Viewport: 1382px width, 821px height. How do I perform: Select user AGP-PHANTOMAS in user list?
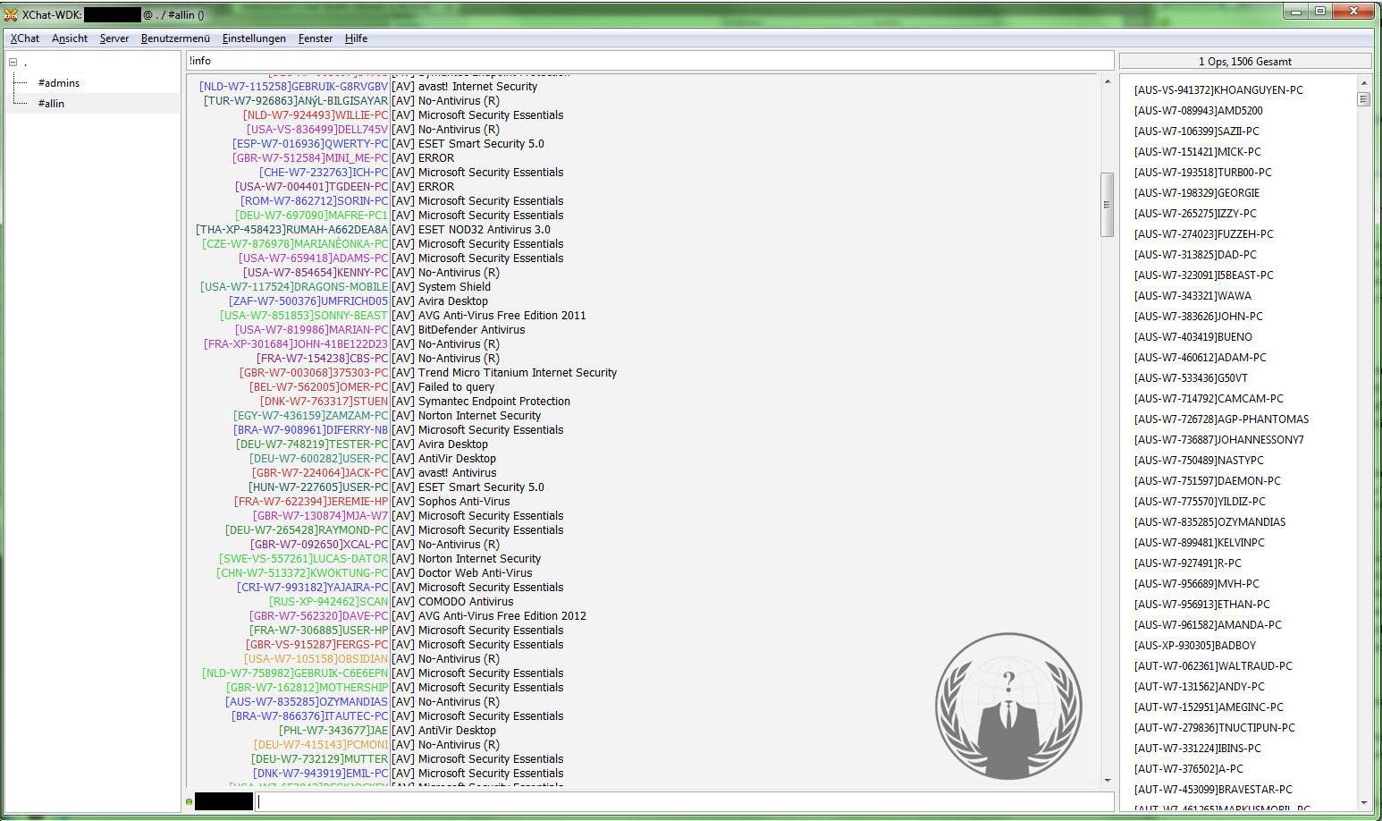(1221, 419)
